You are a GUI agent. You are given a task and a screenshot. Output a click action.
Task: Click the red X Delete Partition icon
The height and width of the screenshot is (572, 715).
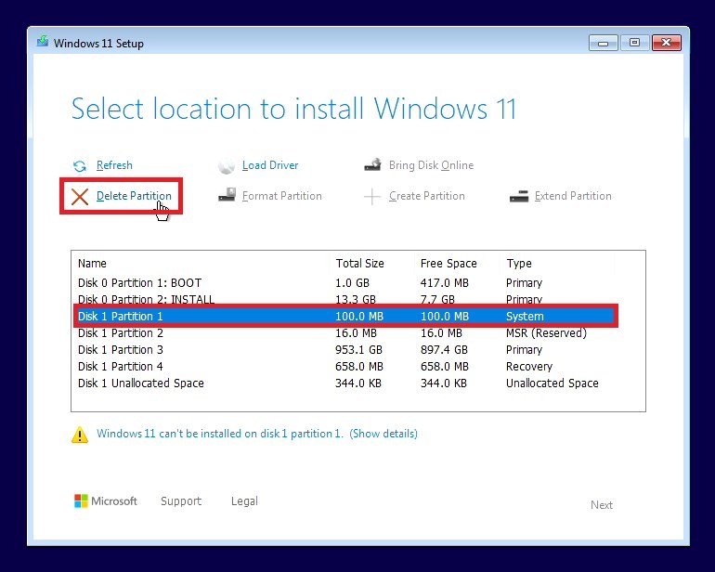(80, 197)
